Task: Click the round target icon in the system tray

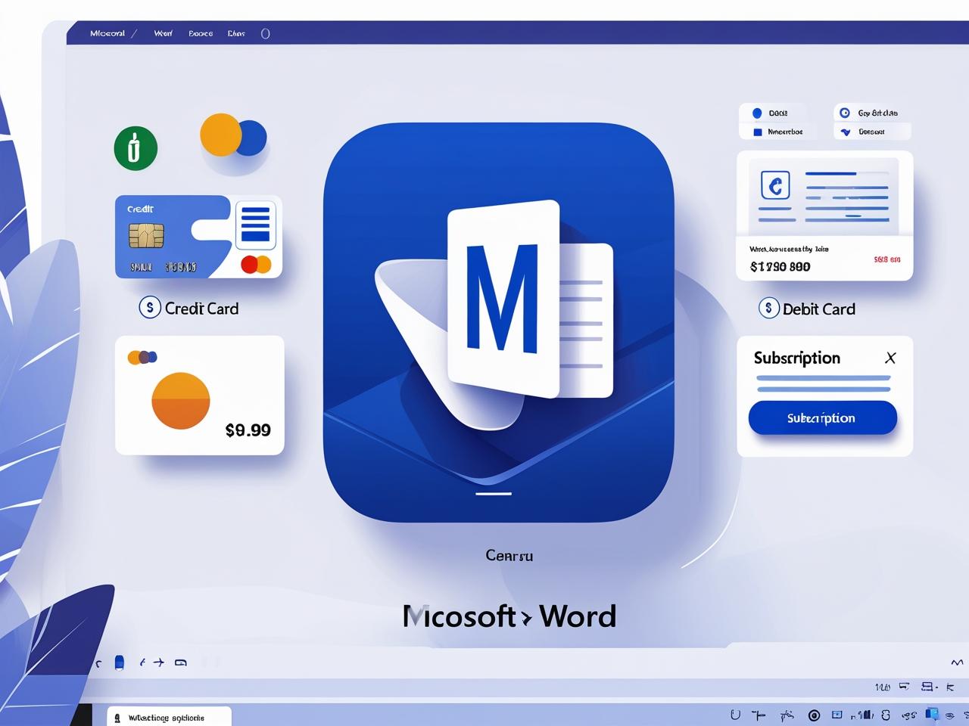Action: pos(814,715)
